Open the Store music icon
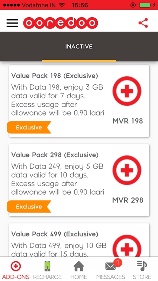 [x=142, y=266]
